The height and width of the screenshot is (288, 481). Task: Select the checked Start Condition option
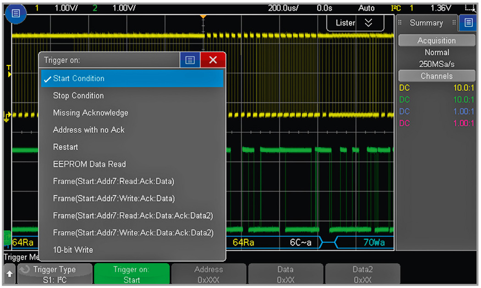click(132, 78)
